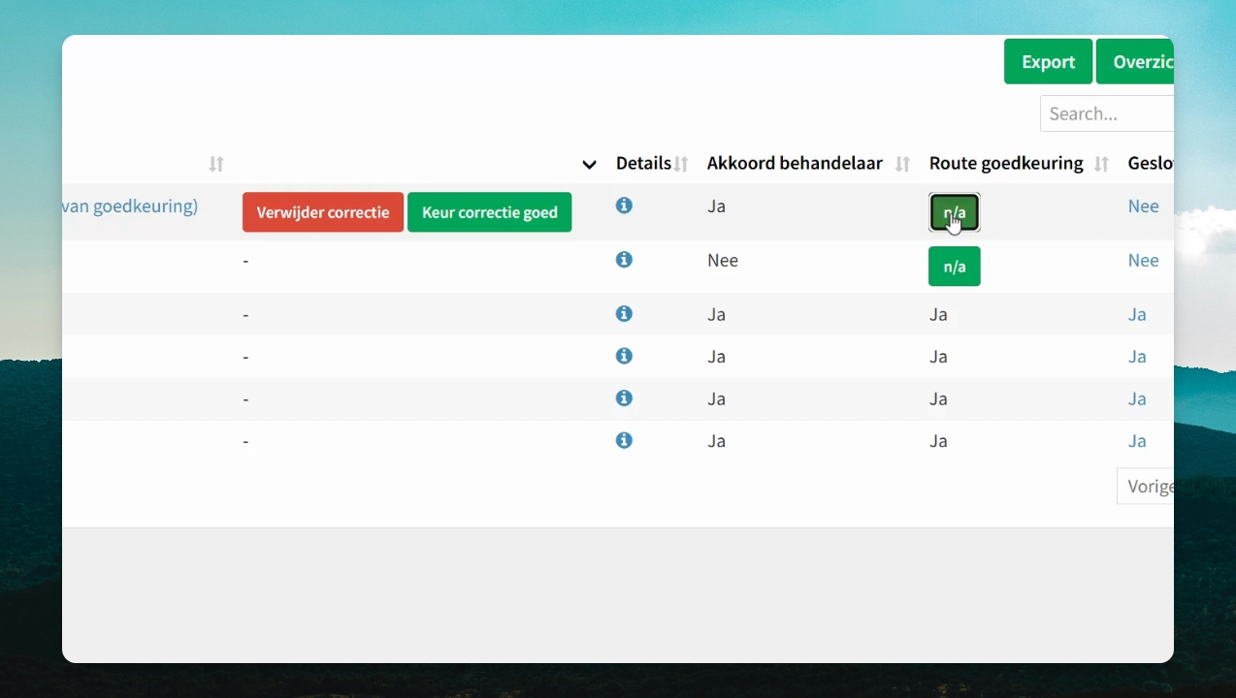The image size is (1236, 698).
Task: Expand the chevron dropdown beside Details
Action: [x=589, y=165]
